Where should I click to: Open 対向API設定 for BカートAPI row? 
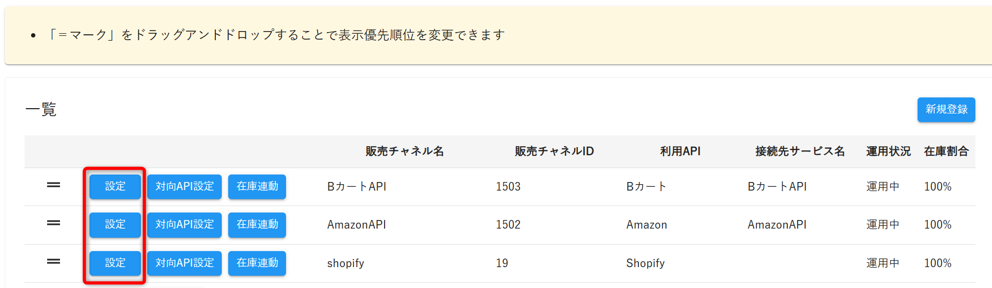point(184,187)
